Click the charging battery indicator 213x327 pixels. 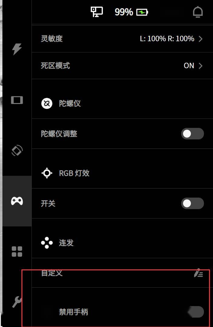(142, 12)
